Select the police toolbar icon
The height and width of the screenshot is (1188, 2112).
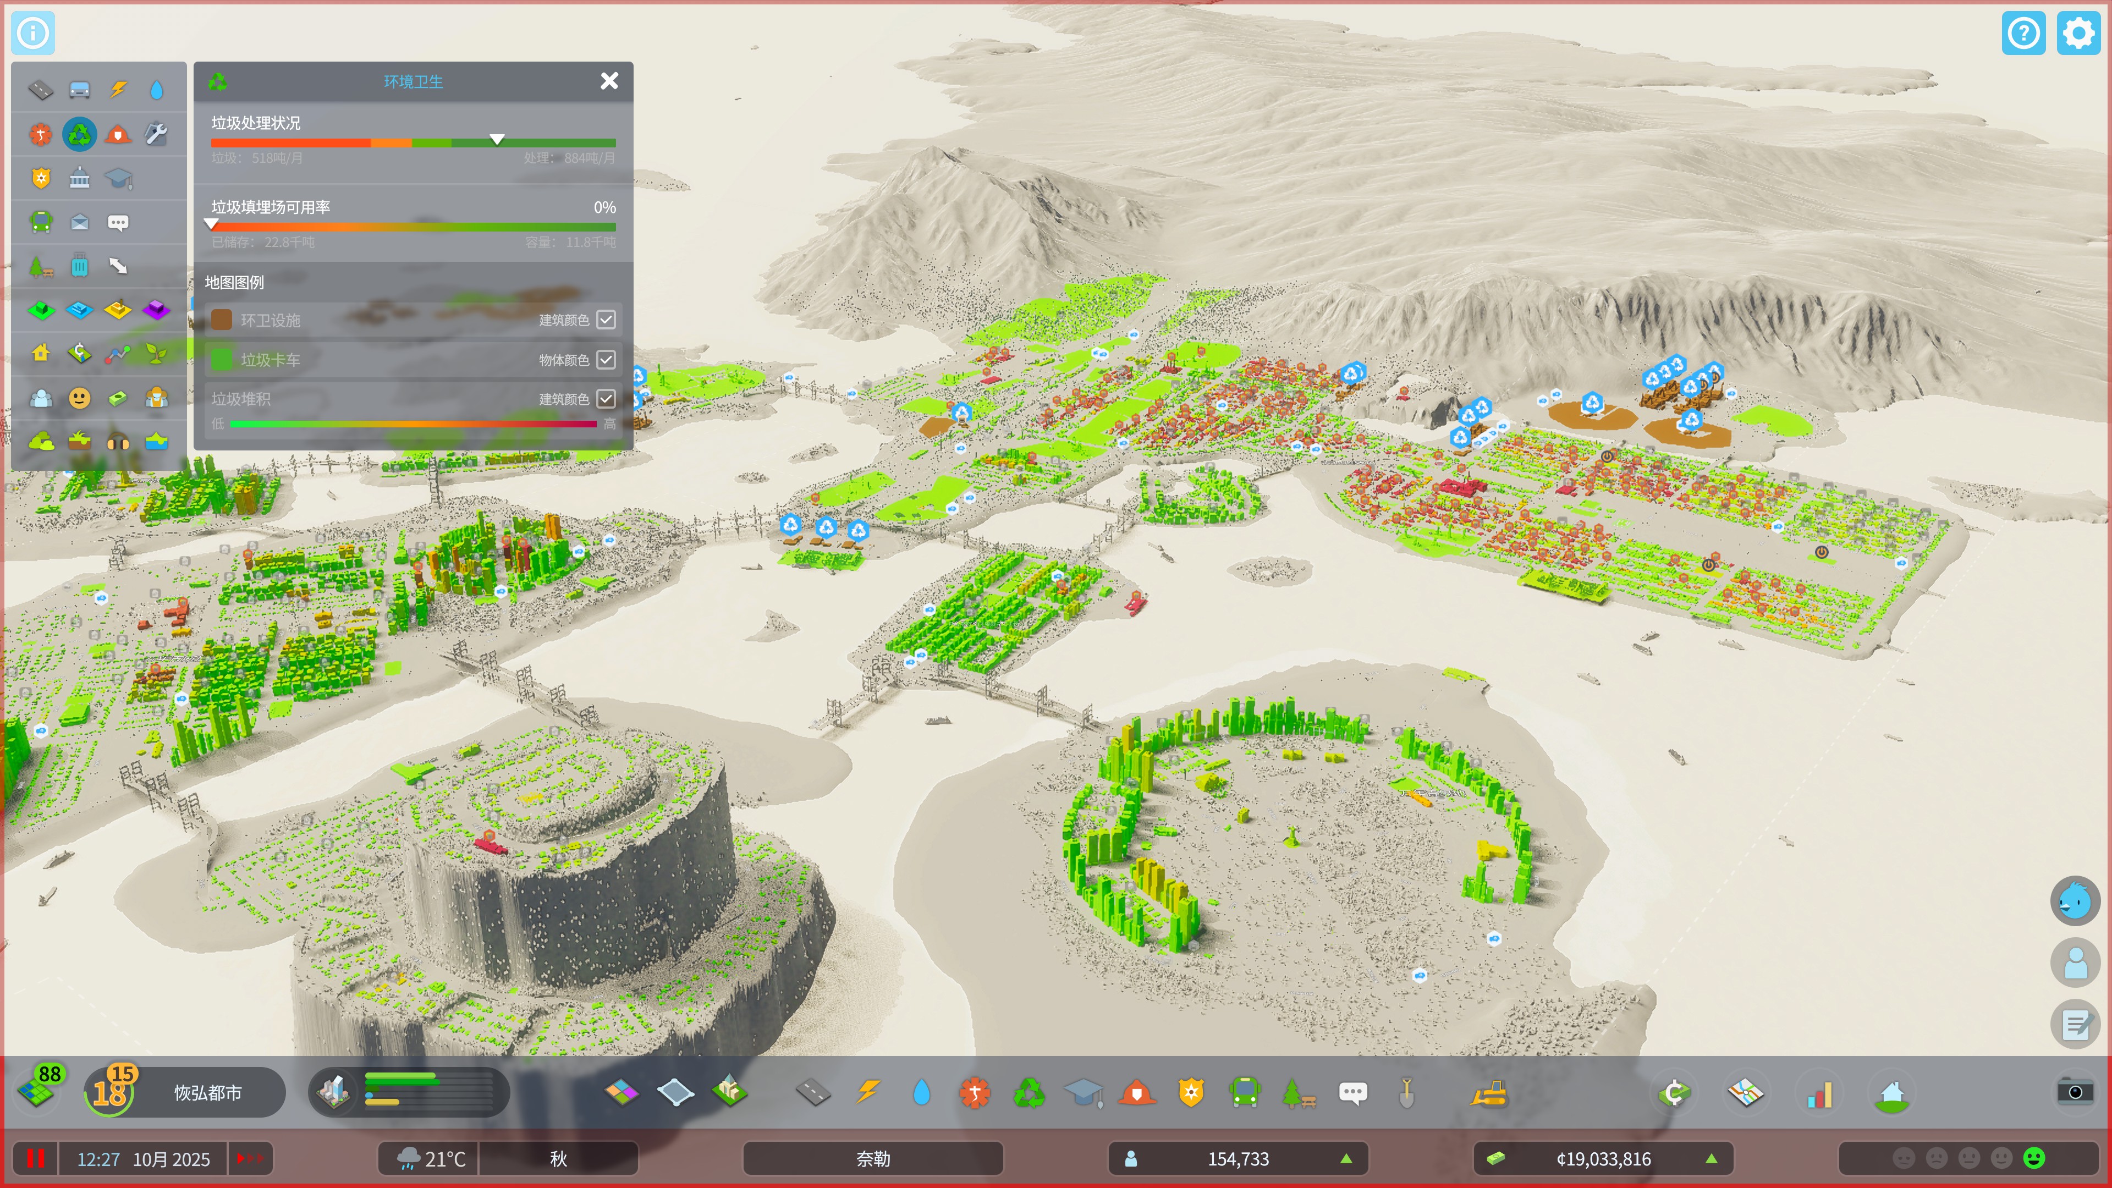(1190, 1093)
